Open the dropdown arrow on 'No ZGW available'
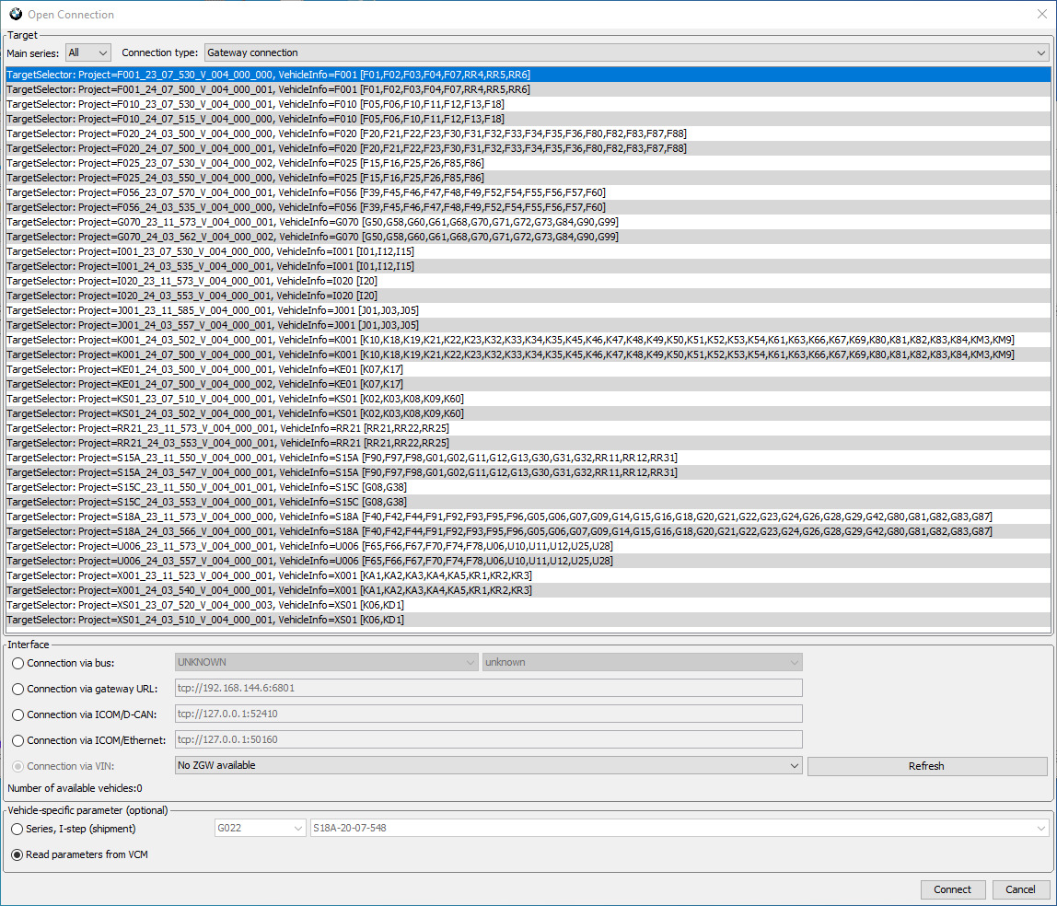The width and height of the screenshot is (1057, 906). (794, 765)
